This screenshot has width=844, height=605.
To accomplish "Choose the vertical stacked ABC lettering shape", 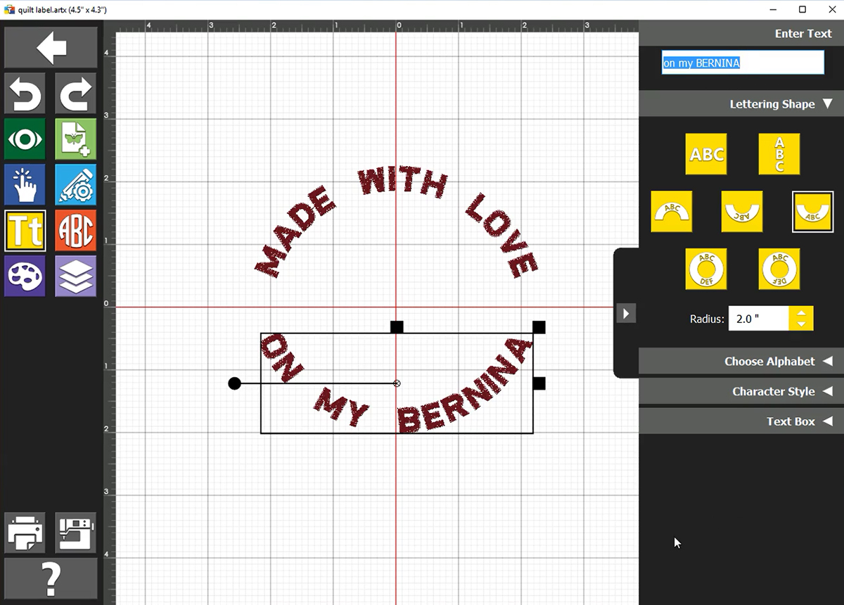I will pos(779,154).
